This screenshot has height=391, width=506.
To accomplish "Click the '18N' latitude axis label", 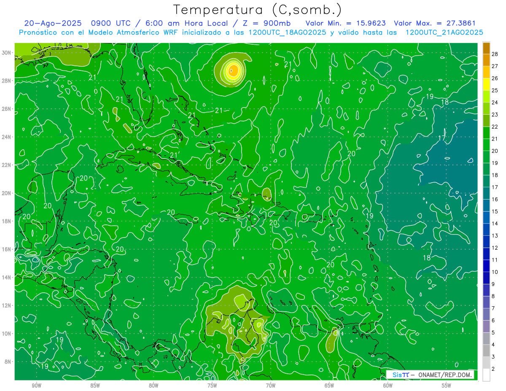I will click(6, 221).
